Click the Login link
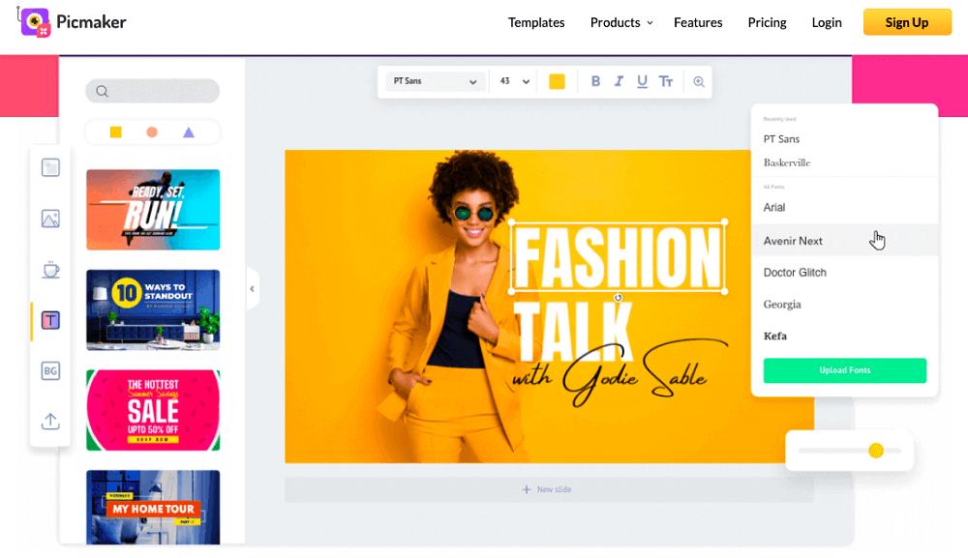This screenshot has width=968, height=558. 826,23
